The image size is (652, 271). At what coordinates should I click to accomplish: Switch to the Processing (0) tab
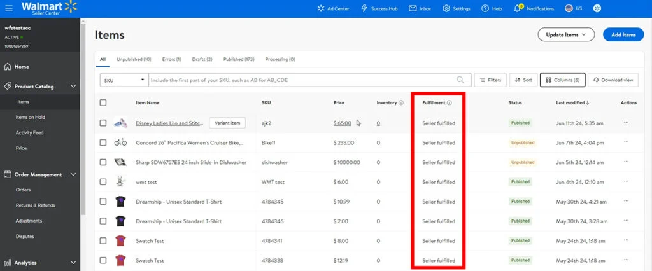(x=280, y=59)
